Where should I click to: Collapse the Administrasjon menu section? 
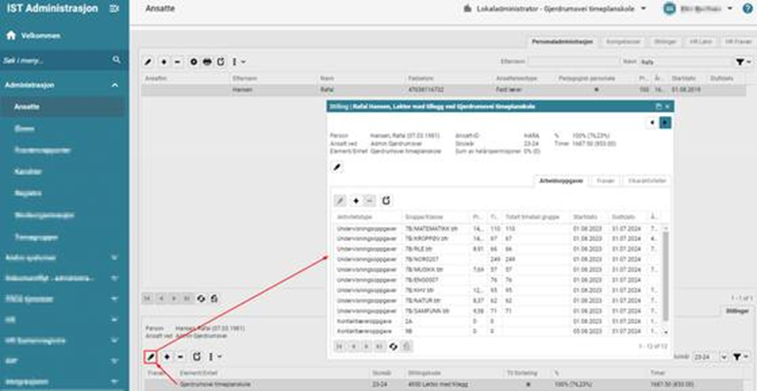coord(115,86)
